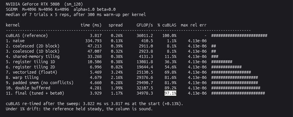
Task: Select the cuBLAS (reference) row label
Action: pos(27,36)
